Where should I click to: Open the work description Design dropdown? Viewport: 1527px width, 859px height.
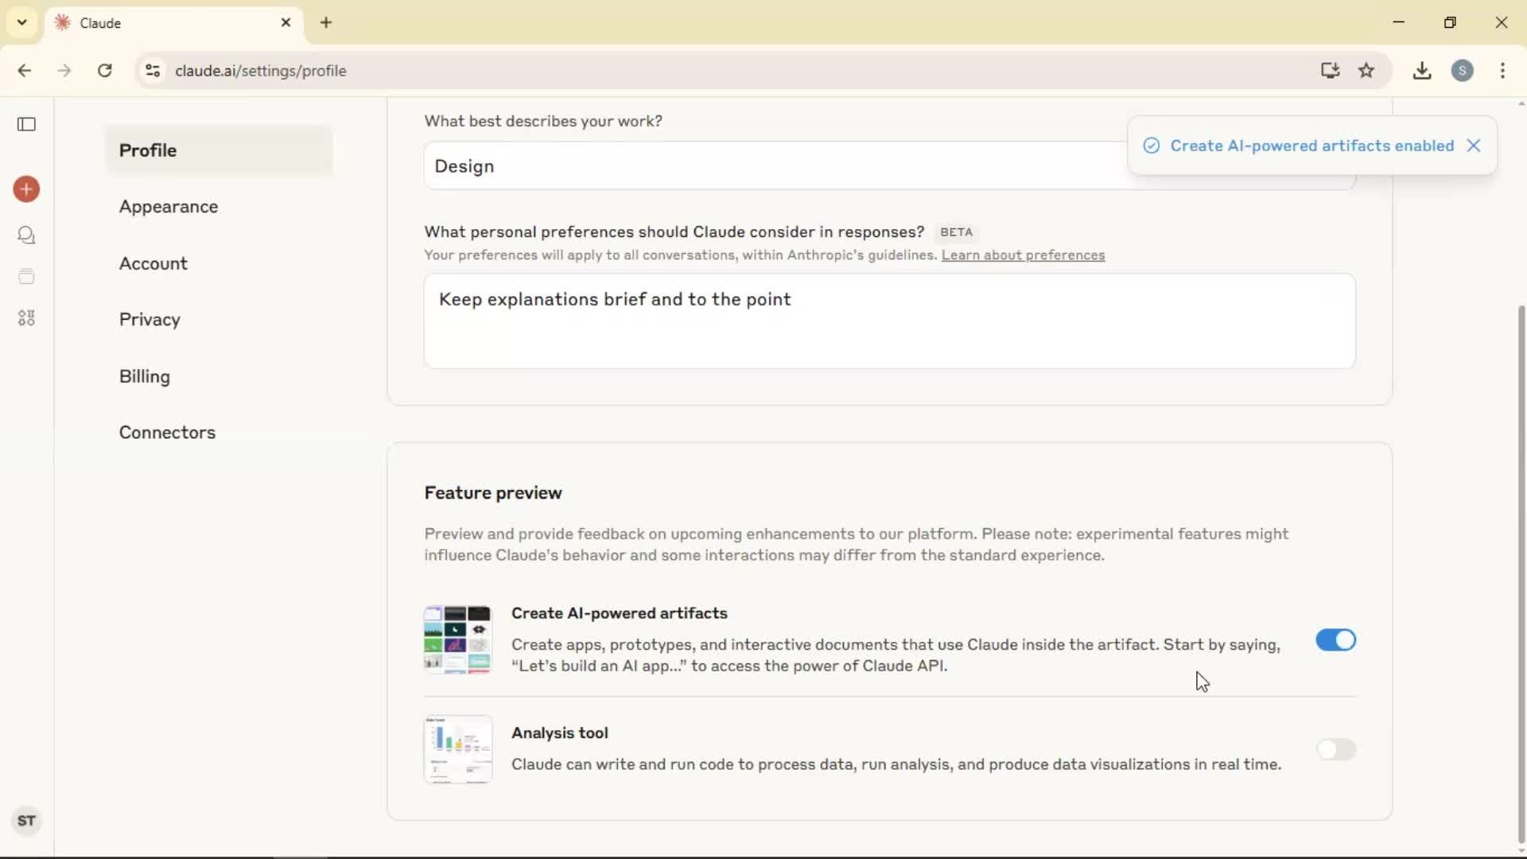(x=889, y=166)
